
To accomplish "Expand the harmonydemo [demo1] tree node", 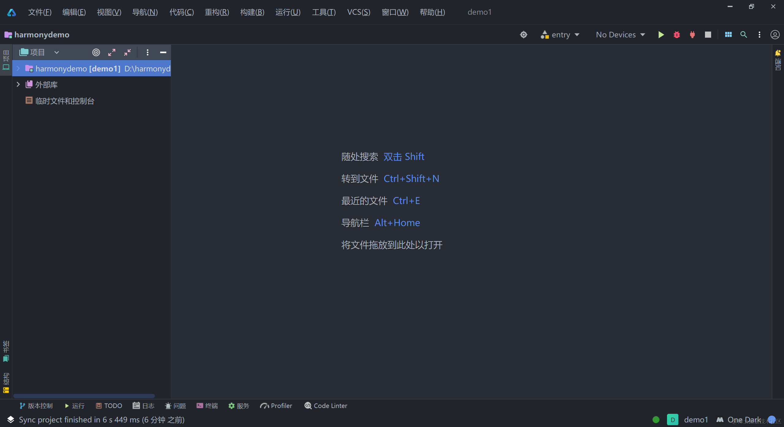I will click(x=18, y=68).
